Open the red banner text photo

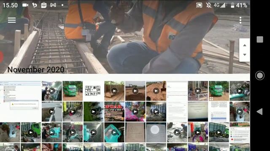114,112
